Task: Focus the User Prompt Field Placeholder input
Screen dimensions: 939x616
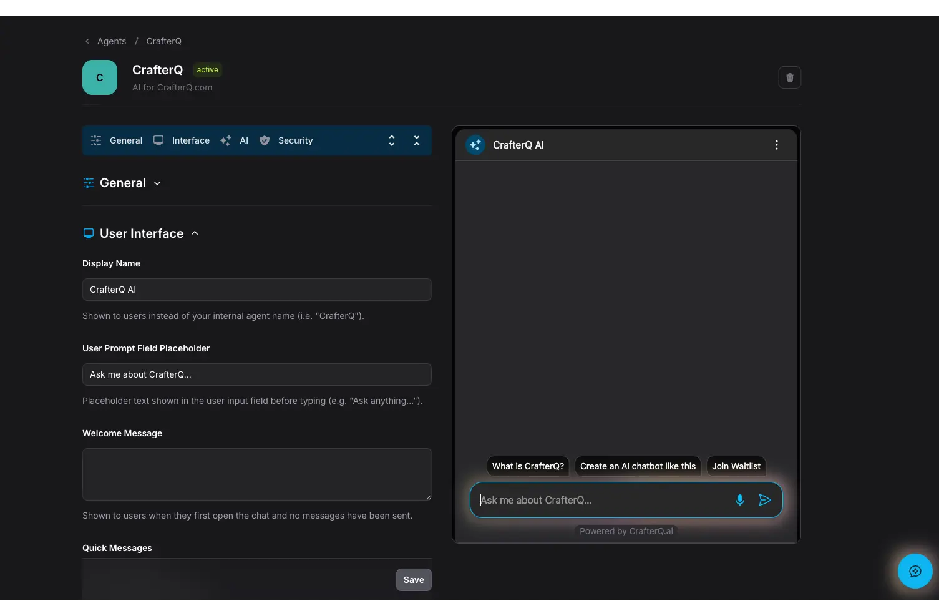Action: [x=257, y=374]
